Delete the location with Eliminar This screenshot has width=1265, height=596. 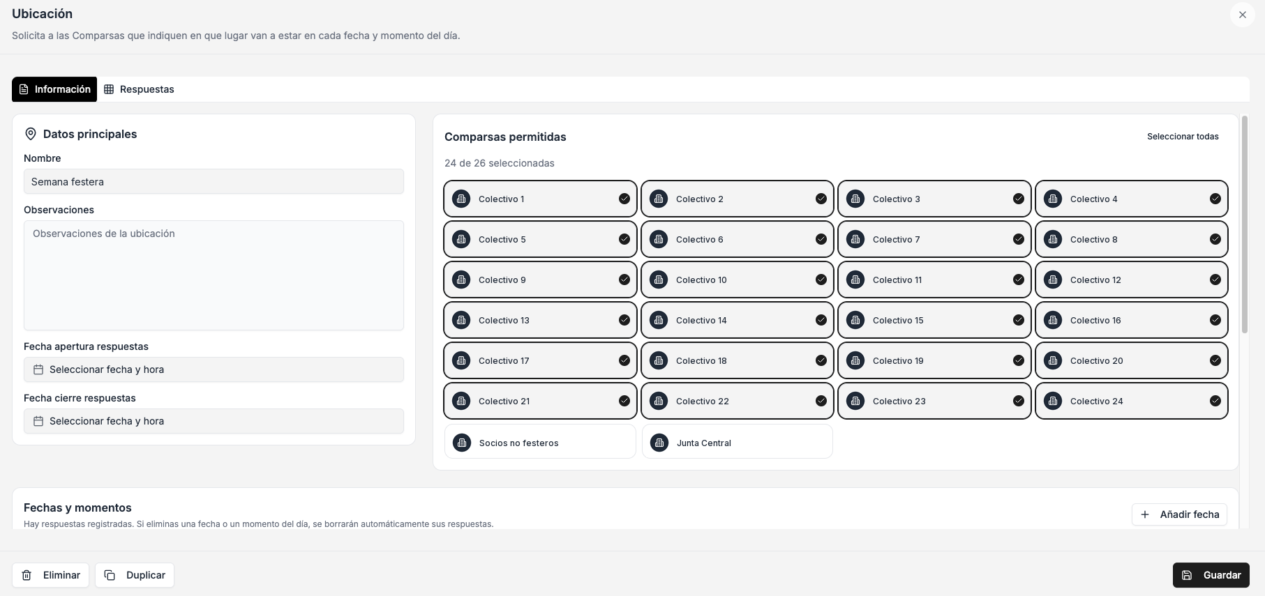(x=50, y=575)
